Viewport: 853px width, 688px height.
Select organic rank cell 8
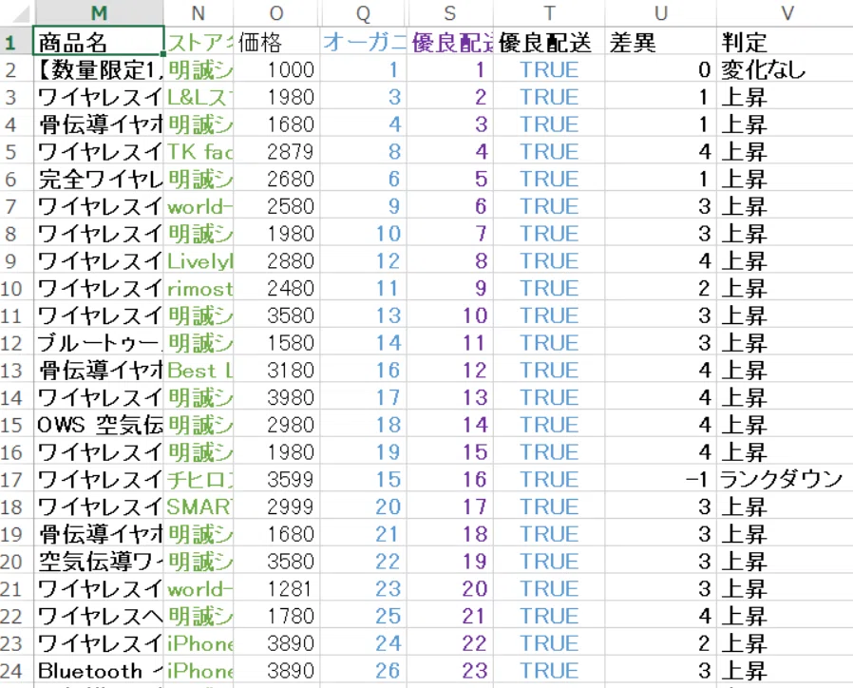364,151
